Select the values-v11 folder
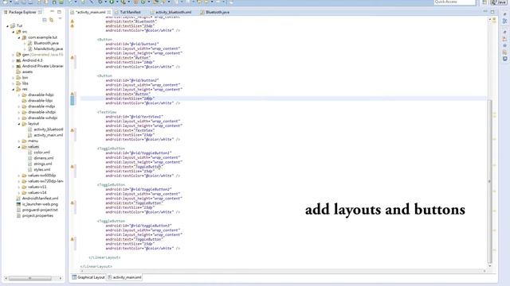 click(x=33, y=187)
